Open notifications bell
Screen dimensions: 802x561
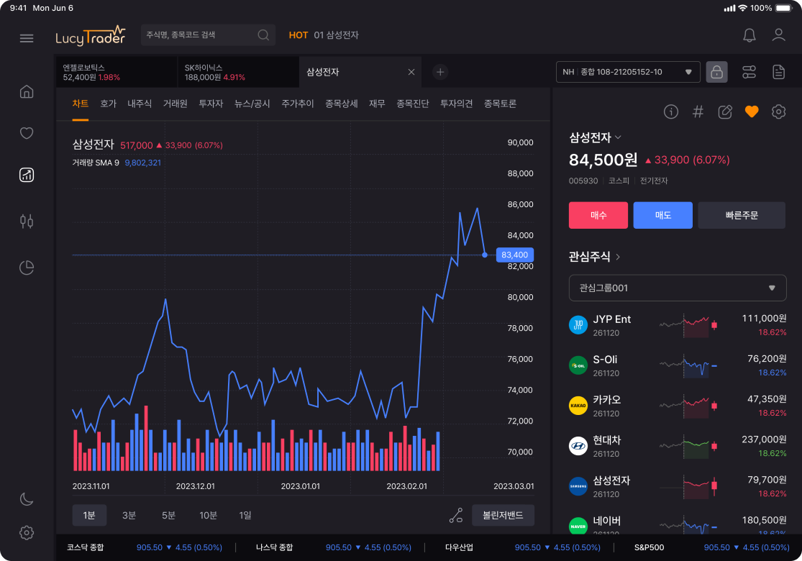(749, 35)
